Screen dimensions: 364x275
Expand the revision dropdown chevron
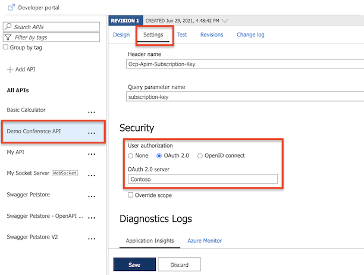pyautogui.click(x=225, y=20)
